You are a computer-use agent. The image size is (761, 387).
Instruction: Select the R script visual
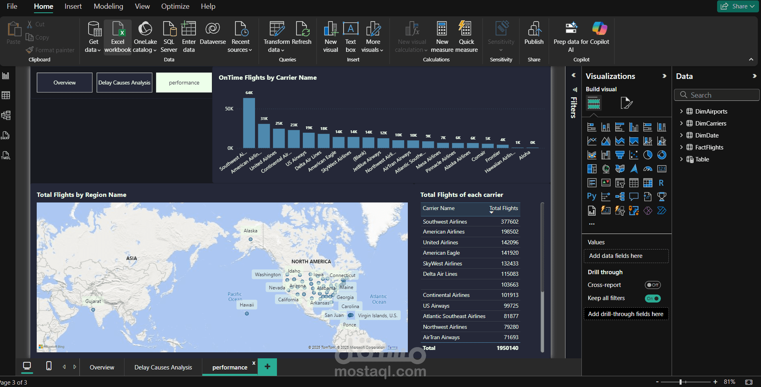pos(662,183)
